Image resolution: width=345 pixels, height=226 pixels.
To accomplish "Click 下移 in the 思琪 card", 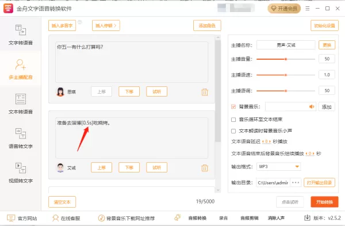I will pyautogui.click(x=129, y=91).
